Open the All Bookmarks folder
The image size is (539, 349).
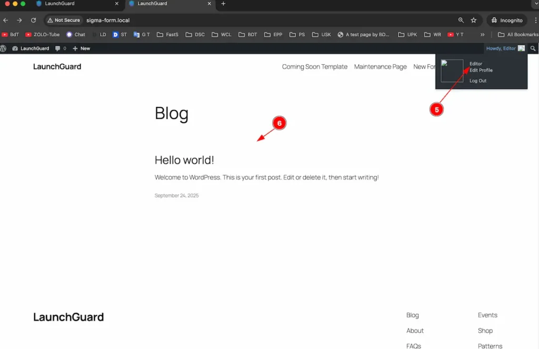point(518,34)
